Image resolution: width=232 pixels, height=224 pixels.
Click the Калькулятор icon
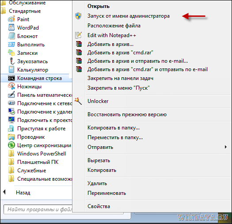pos(11,70)
